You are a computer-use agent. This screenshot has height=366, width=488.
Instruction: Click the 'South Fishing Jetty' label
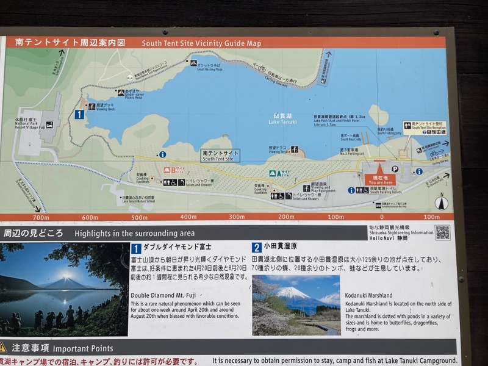tap(389, 133)
